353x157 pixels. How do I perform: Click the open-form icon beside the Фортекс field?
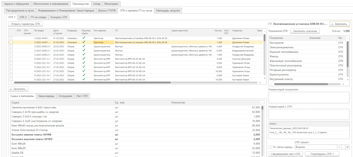click(348, 147)
